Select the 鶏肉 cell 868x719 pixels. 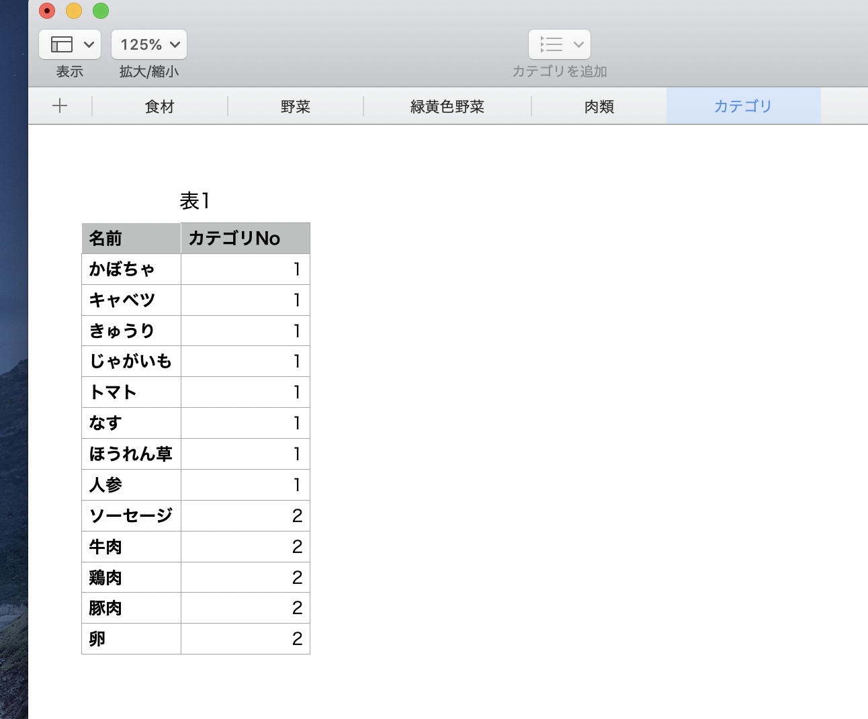pos(132,577)
